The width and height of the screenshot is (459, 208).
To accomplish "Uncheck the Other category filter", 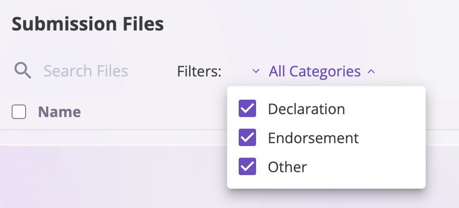I will pyautogui.click(x=247, y=166).
